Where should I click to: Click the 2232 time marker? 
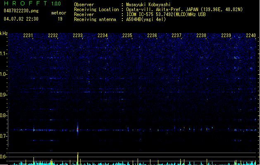tap(53, 35)
